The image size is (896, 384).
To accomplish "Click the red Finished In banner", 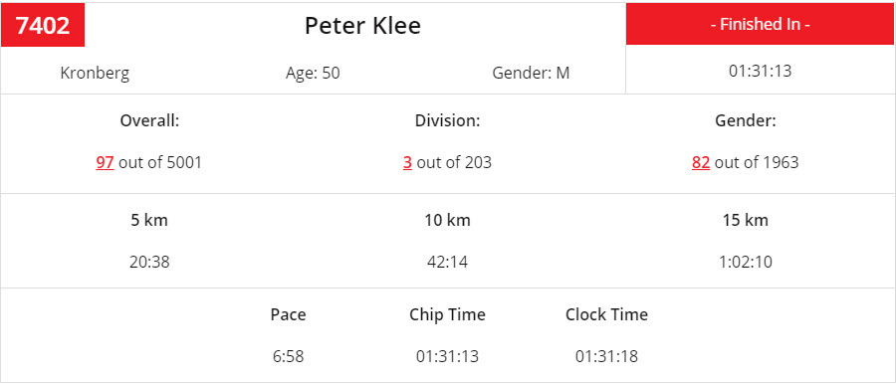I will 761,24.
